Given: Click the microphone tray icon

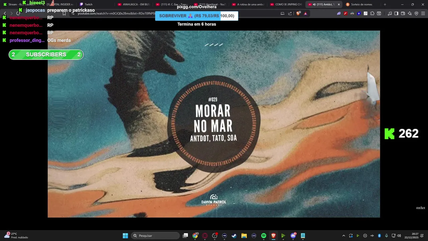Looking at the screenshot, I should (x=387, y=236).
